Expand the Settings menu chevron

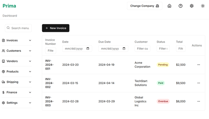(x=30, y=103)
